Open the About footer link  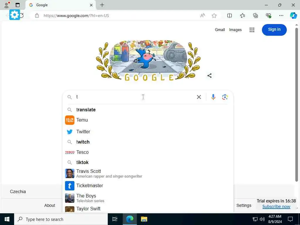pos(50,205)
